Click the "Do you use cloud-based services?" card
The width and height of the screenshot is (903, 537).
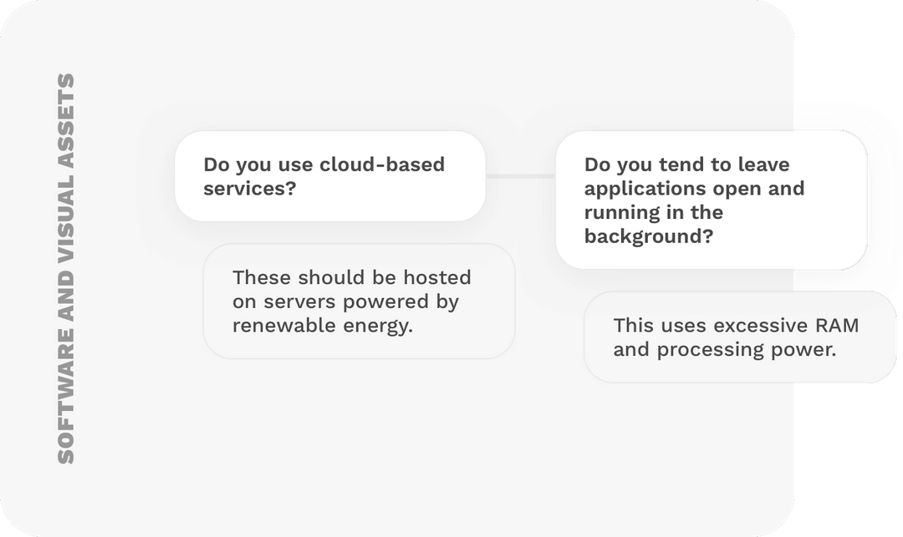point(330,176)
